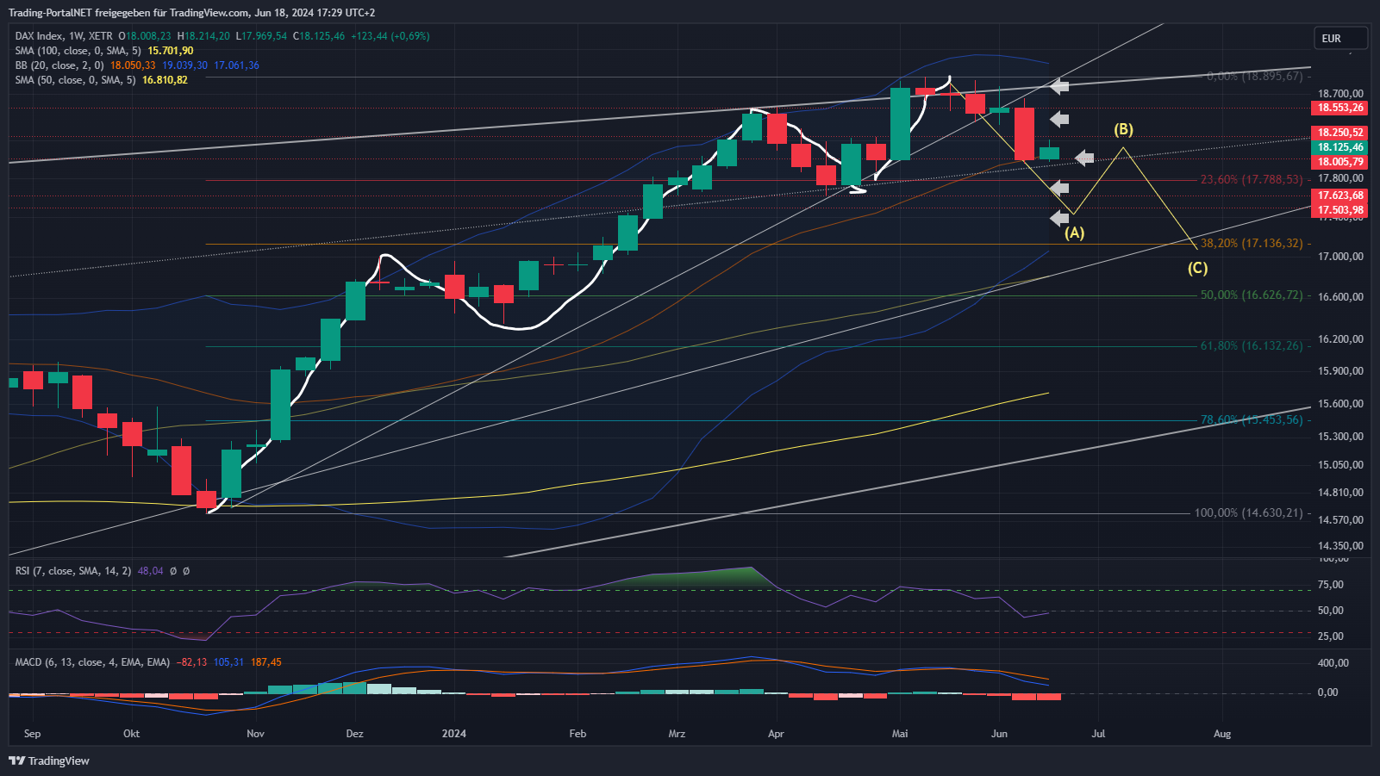This screenshot has width=1380, height=776.
Task: Click the yellow wave label (C)
Action: tap(1197, 268)
